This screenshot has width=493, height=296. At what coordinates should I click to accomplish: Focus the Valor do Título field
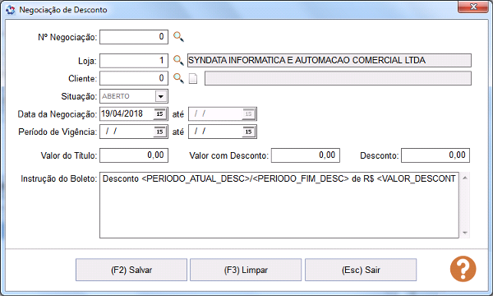coord(134,155)
